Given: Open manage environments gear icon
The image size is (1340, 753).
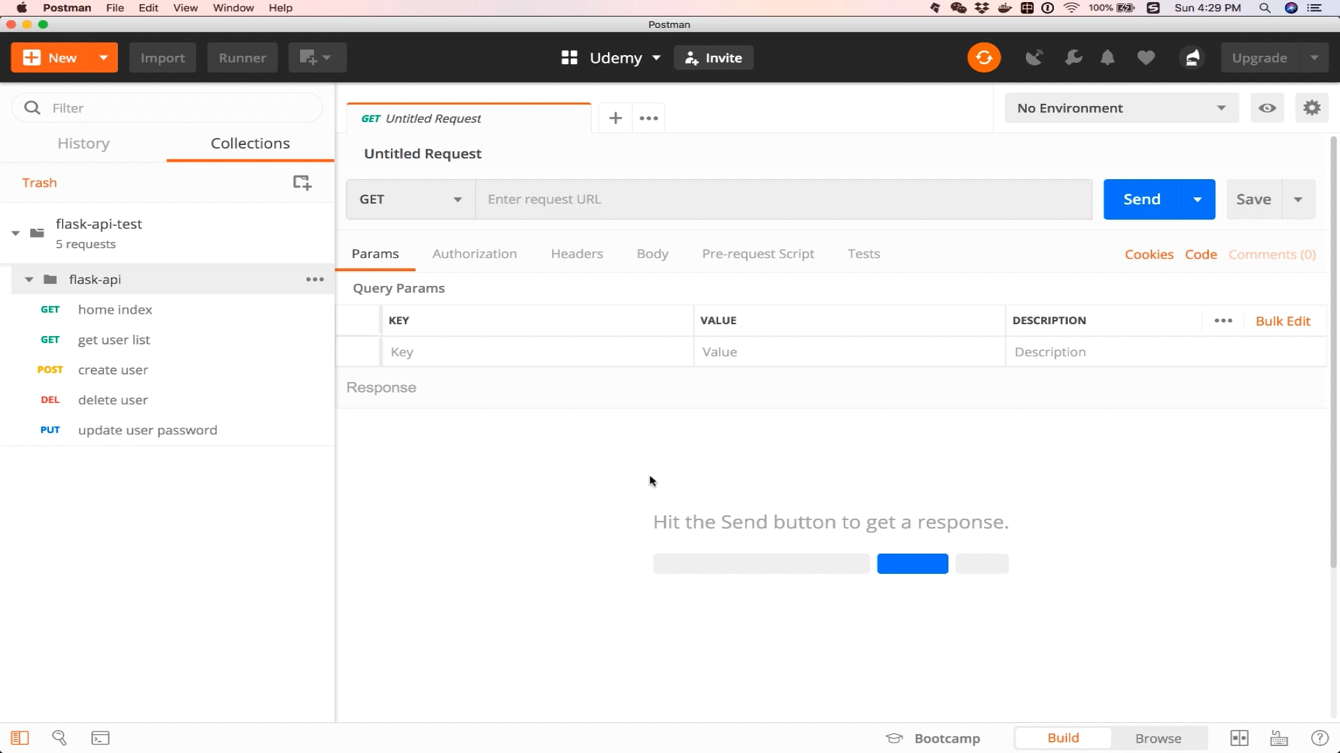Looking at the screenshot, I should [1311, 108].
